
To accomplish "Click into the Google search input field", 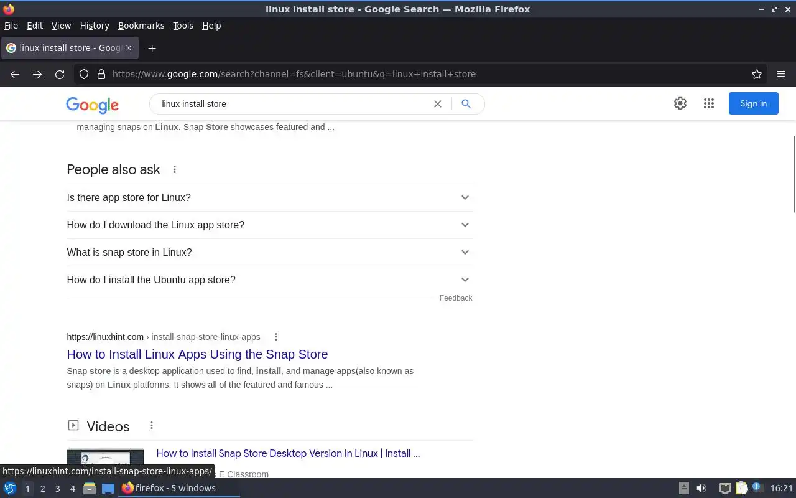I will pos(294,104).
